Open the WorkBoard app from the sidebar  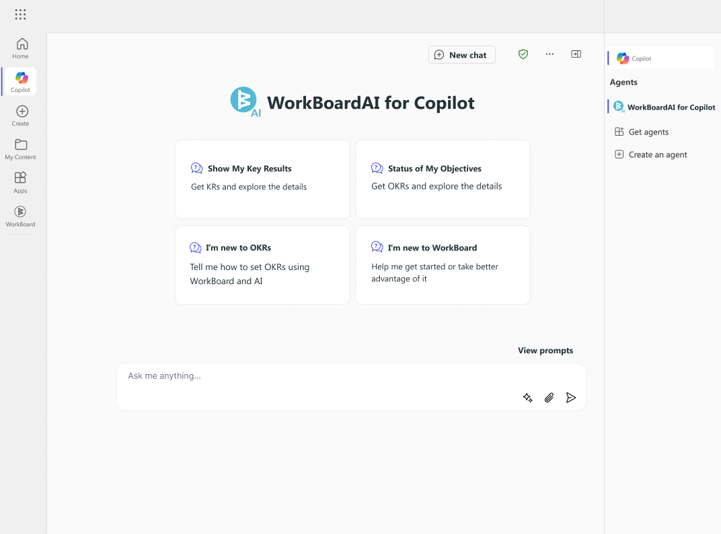(x=20, y=215)
